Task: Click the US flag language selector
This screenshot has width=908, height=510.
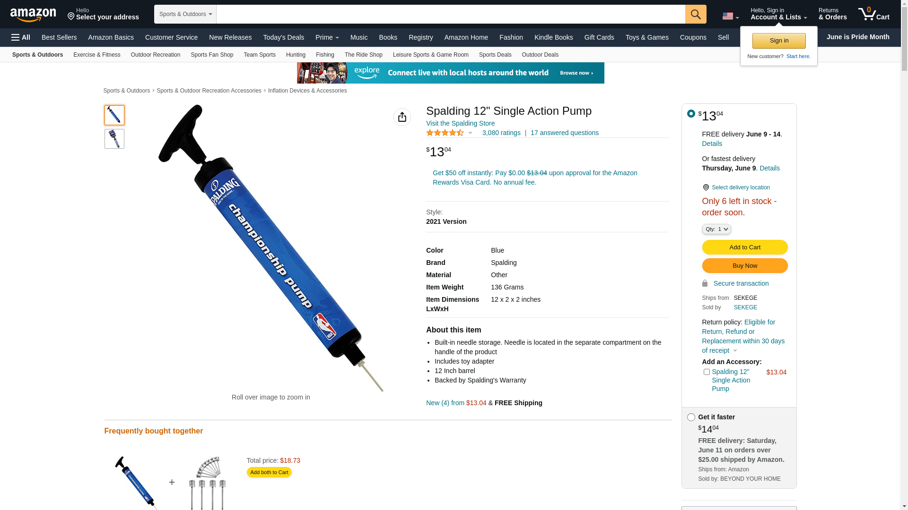Action: (730, 16)
